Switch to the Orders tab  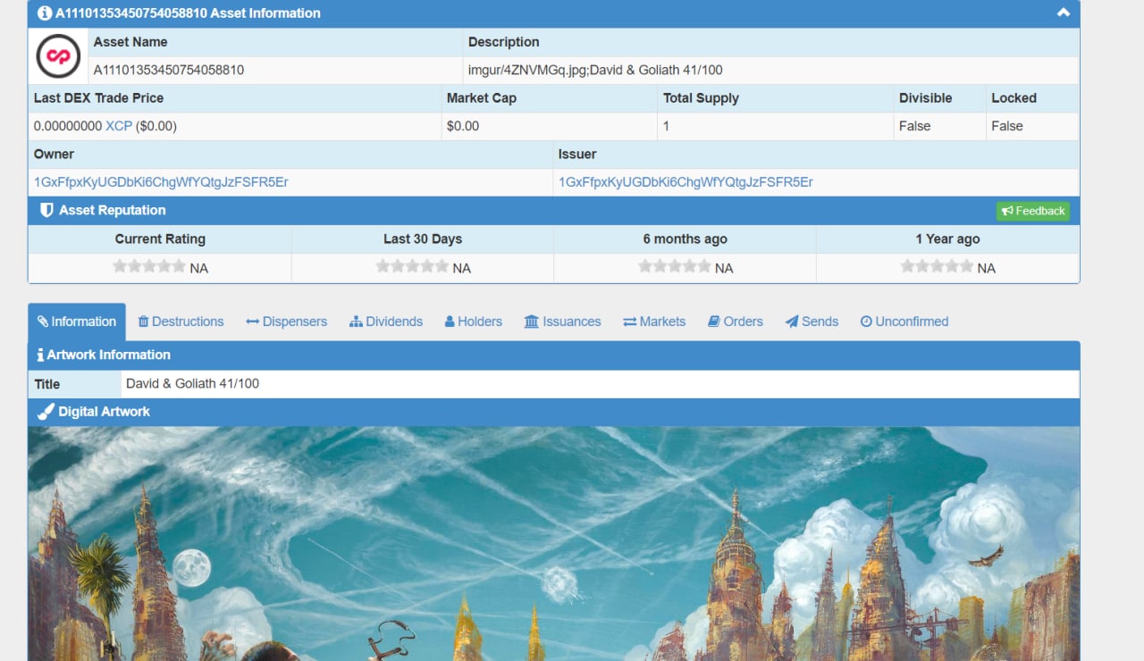(x=736, y=322)
